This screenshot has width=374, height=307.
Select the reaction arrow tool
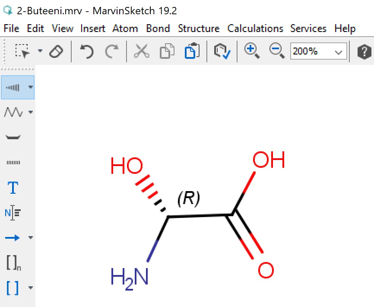(x=12, y=237)
